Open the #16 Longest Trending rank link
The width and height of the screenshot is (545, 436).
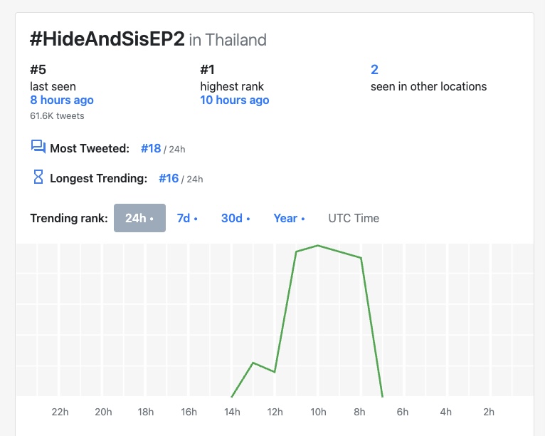coord(169,179)
